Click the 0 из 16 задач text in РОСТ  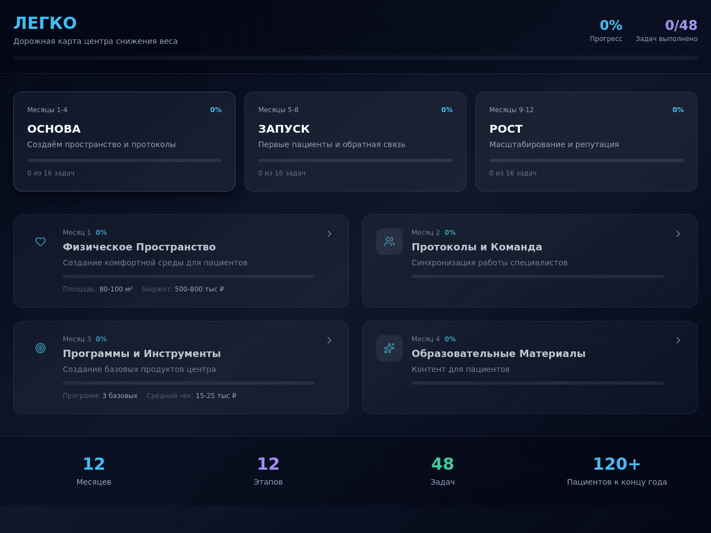[x=513, y=173]
